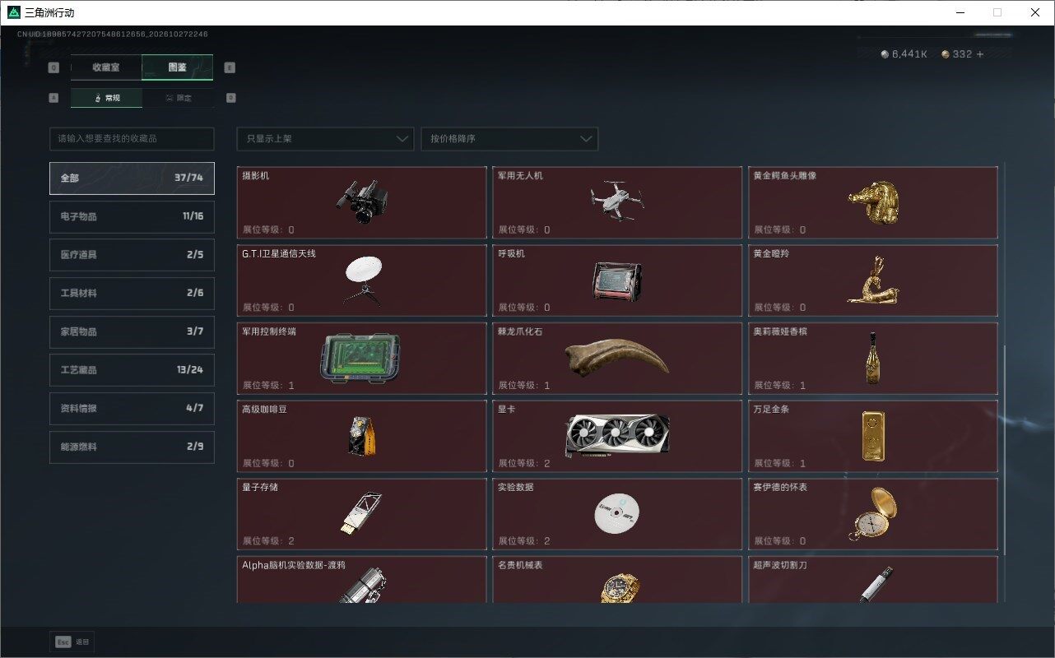Open the 按价格降序 sort dropdown
1055x658 pixels.
(509, 139)
